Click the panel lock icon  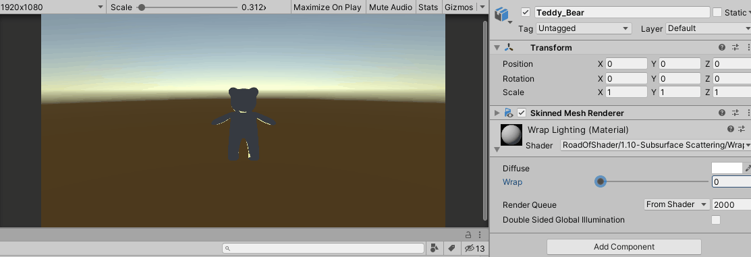tap(468, 235)
